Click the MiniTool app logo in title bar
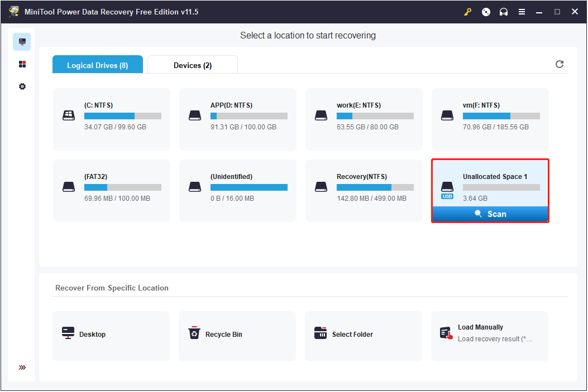Viewport: 588px width, 392px height. coord(14,12)
